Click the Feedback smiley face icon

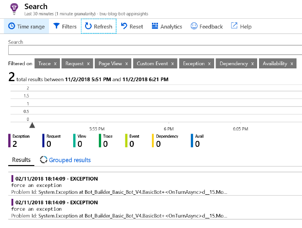pos(194,26)
